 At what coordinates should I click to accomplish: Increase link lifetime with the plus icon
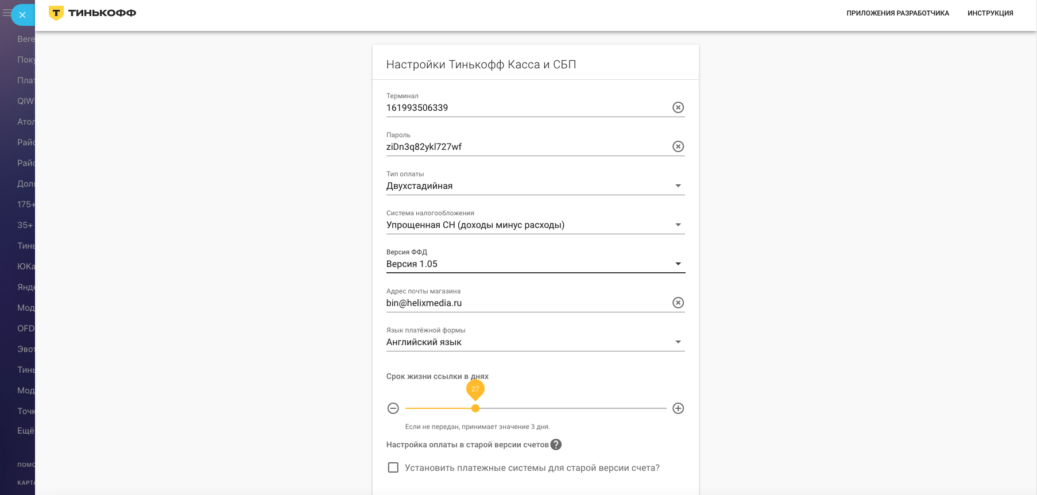(x=678, y=408)
